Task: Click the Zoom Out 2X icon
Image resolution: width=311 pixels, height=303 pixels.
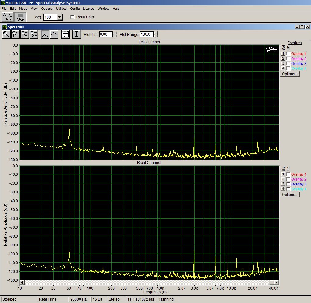Action: (x=25, y=34)
